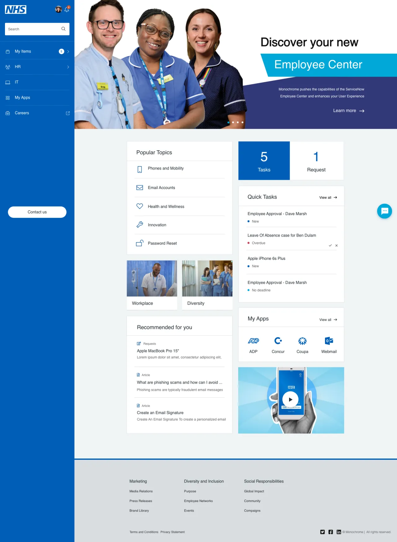Open Employee Networks footer link
The width and height of the screenshot is (397, 542).
[198, 501]
